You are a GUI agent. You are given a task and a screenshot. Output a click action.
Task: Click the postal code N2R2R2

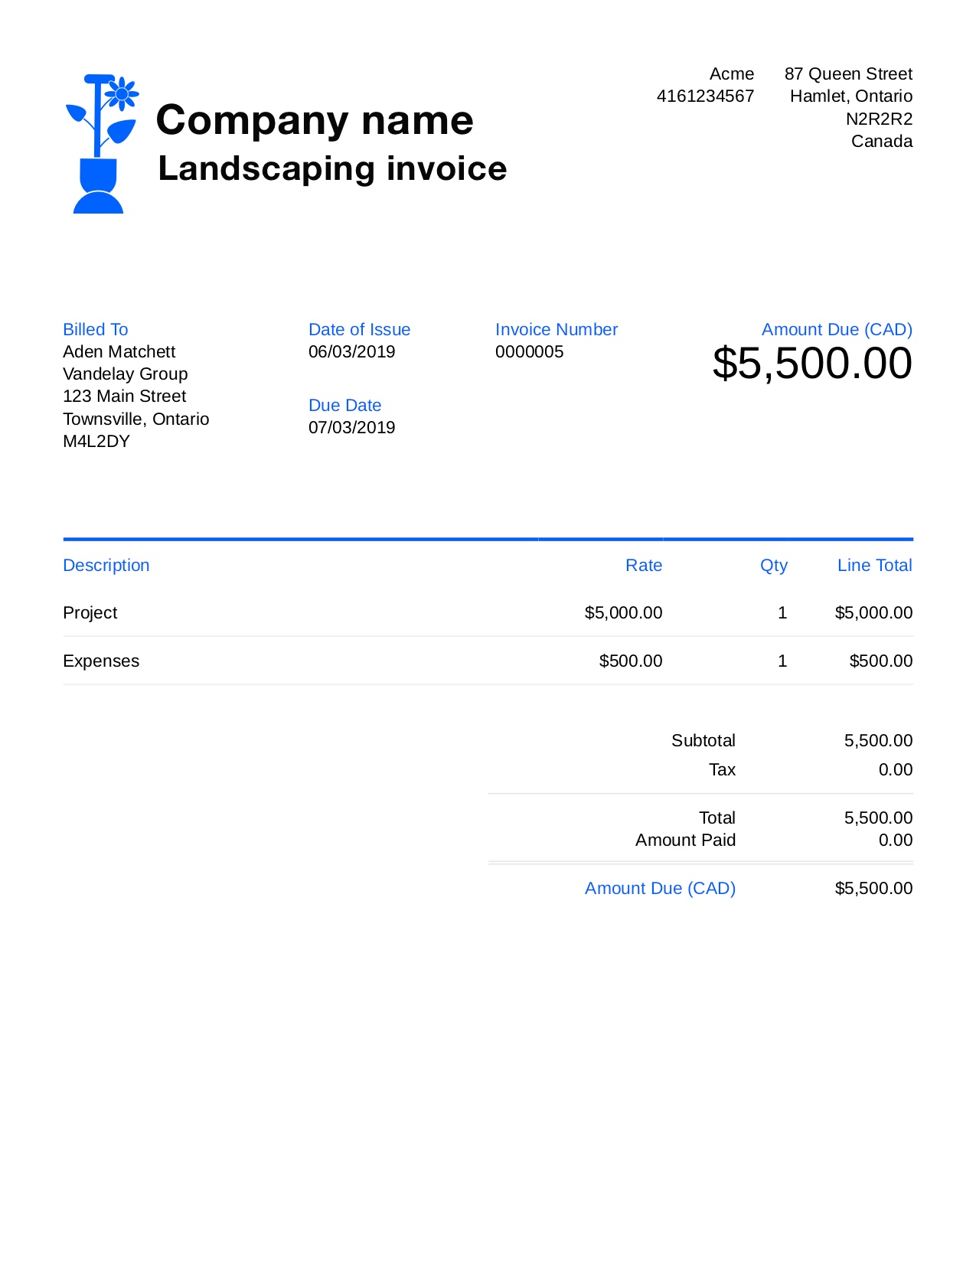click(879, 119)
